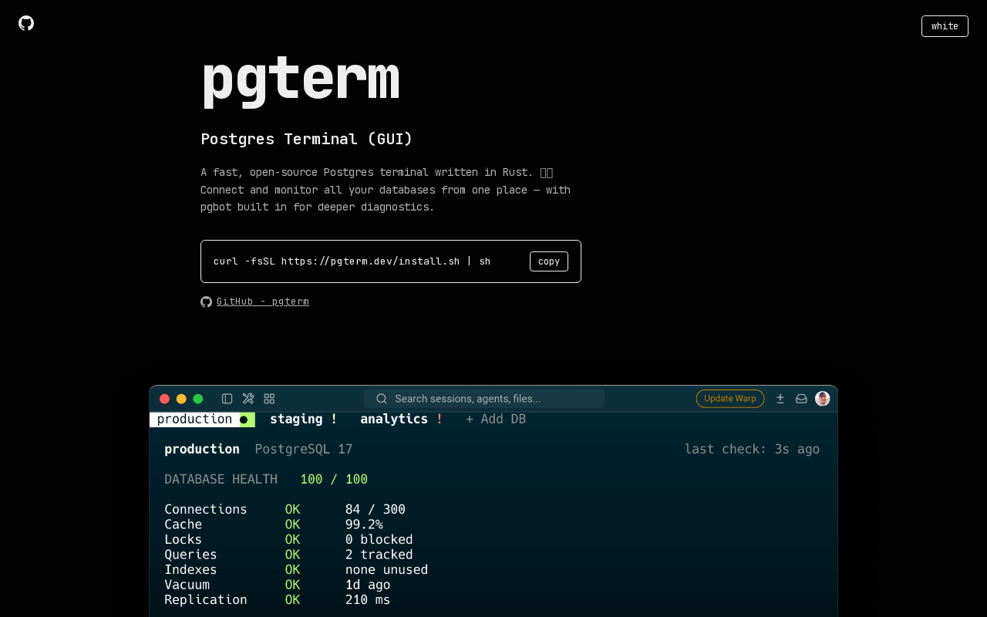
Task: Click the red close dot in Warp window
Action: click(164, 399)
